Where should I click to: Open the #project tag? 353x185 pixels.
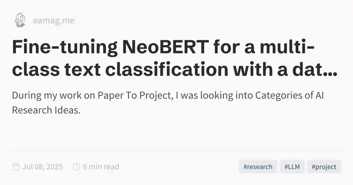click(x=324, y=167)
